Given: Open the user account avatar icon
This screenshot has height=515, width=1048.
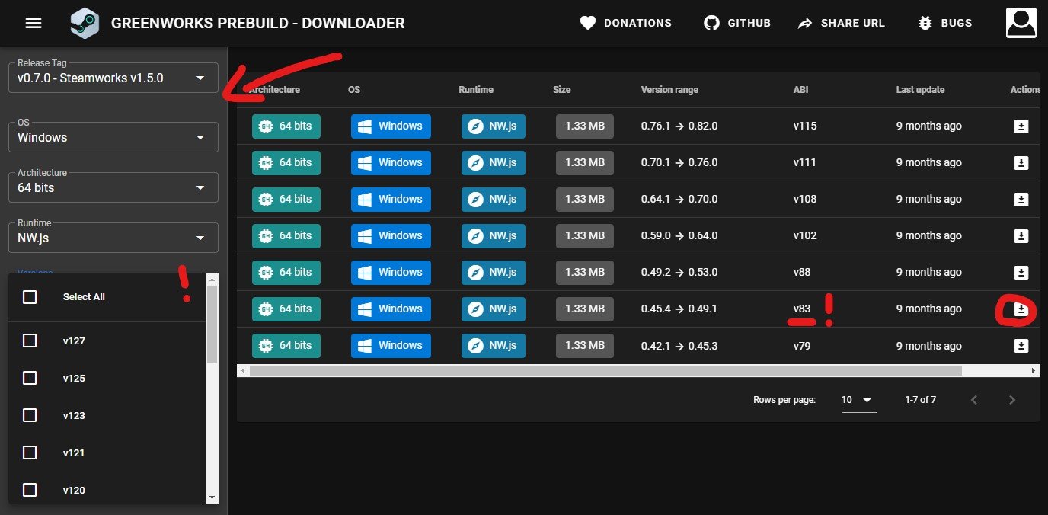Looking at the screenshot, I should pos(1021,23).
